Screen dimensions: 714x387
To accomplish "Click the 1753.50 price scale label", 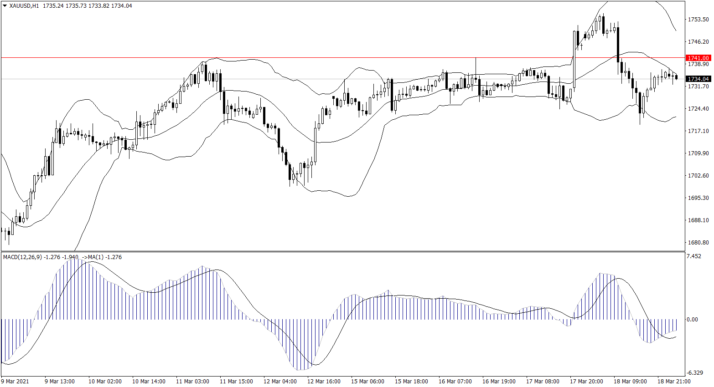I will [x=698, y=20].
